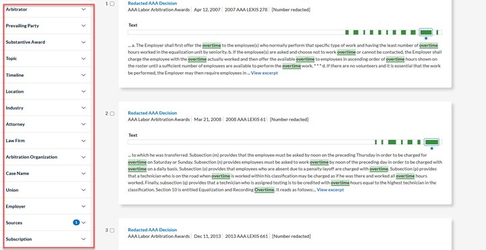Screen dimensions: 486x250
Task: Open the Industry filter chevron
Action: point(84,108)
